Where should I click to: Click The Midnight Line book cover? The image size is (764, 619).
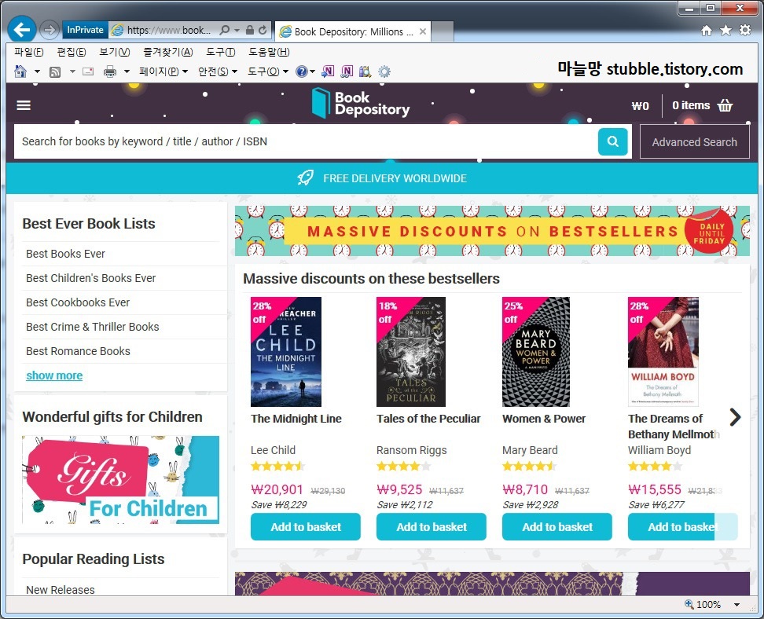pos(286,352)
